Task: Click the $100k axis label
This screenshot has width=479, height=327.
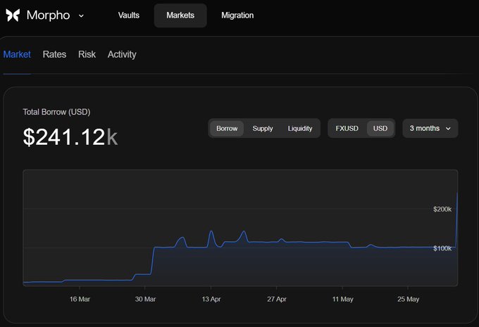Action: (442, 248)
